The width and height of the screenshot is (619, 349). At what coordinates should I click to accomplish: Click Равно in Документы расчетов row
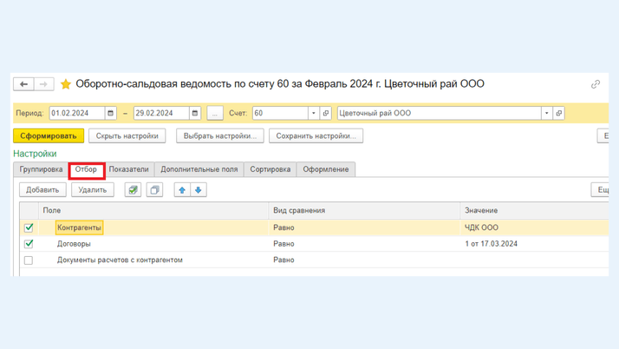283,260
